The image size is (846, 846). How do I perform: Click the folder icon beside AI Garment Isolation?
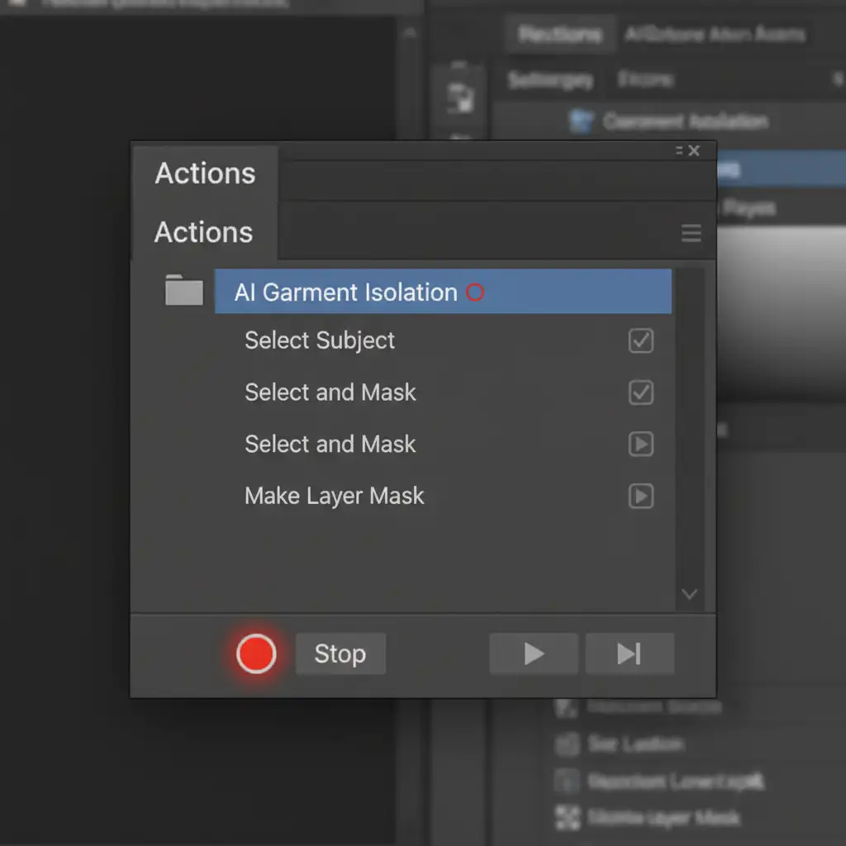coord(184,292)
